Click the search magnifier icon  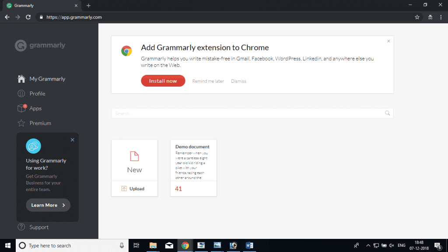[387, 113]
